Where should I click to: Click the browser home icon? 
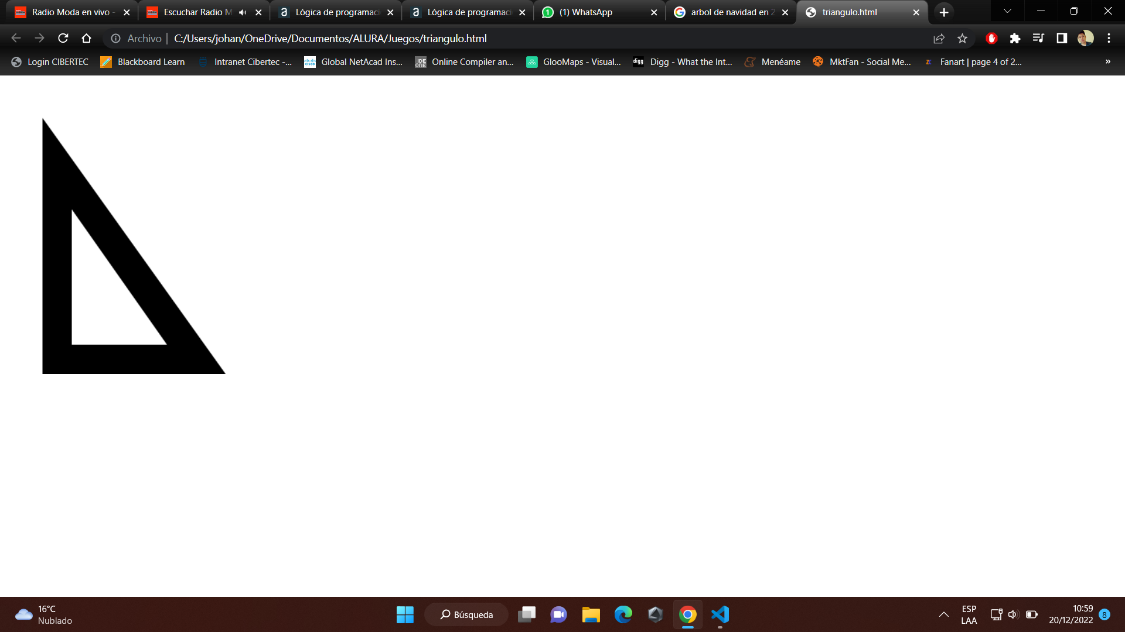coord(86,39)
